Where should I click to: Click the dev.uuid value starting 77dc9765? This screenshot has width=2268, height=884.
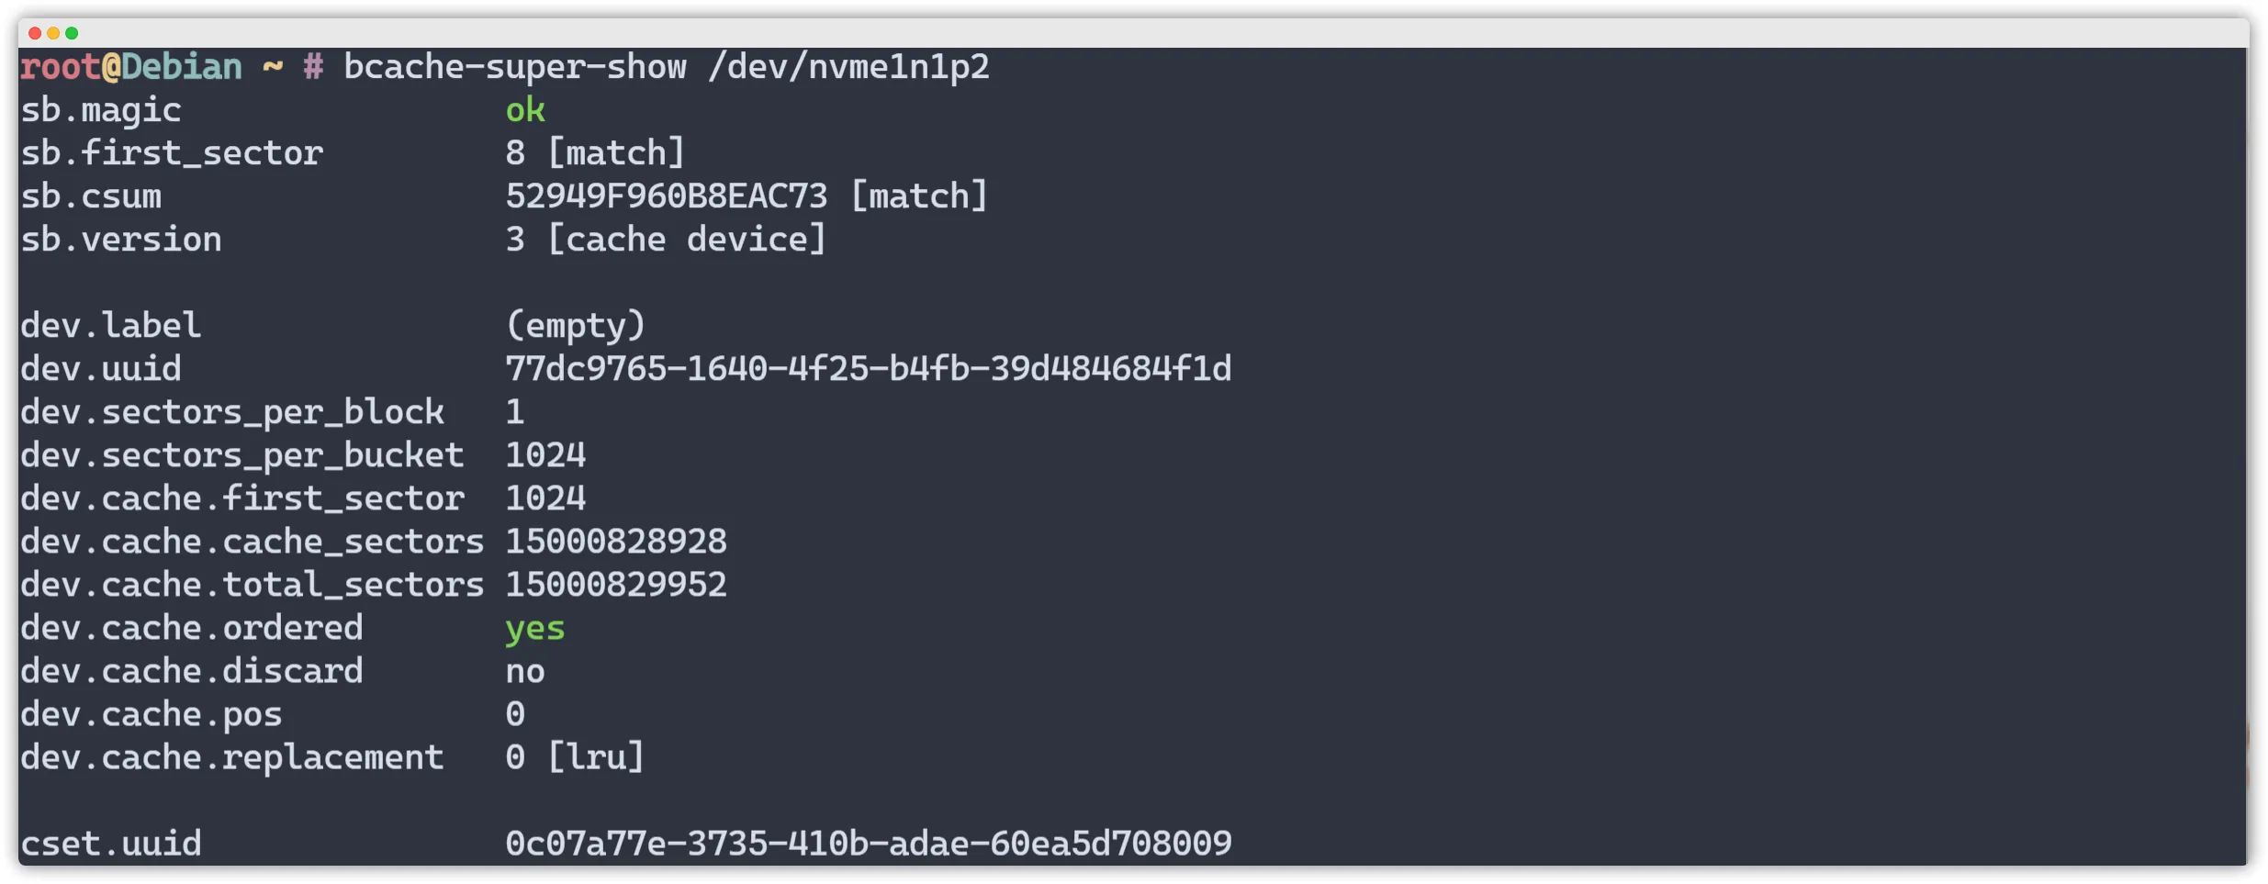coord(869,369)
